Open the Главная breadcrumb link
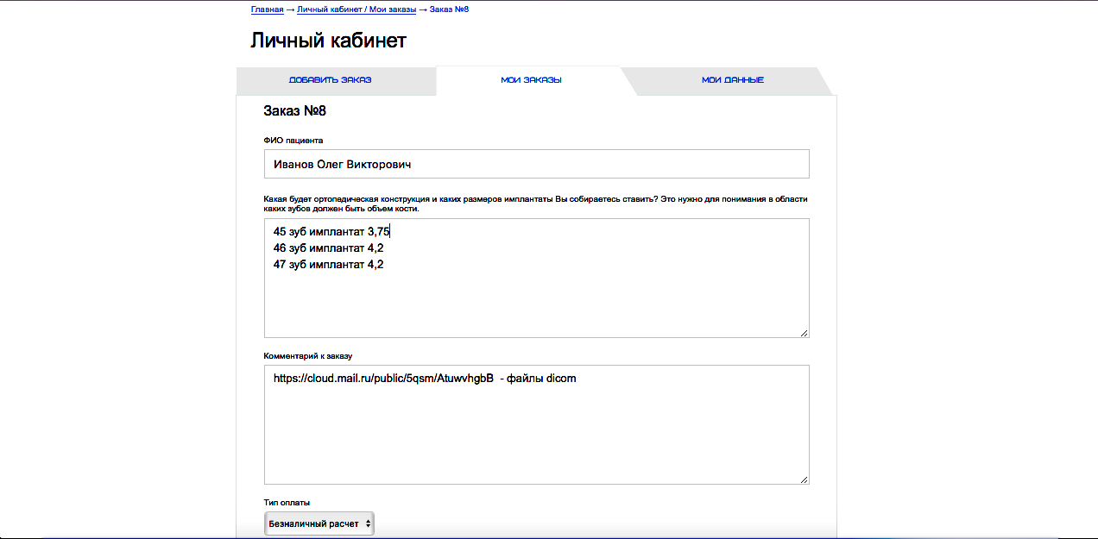 tap(267, 9)
